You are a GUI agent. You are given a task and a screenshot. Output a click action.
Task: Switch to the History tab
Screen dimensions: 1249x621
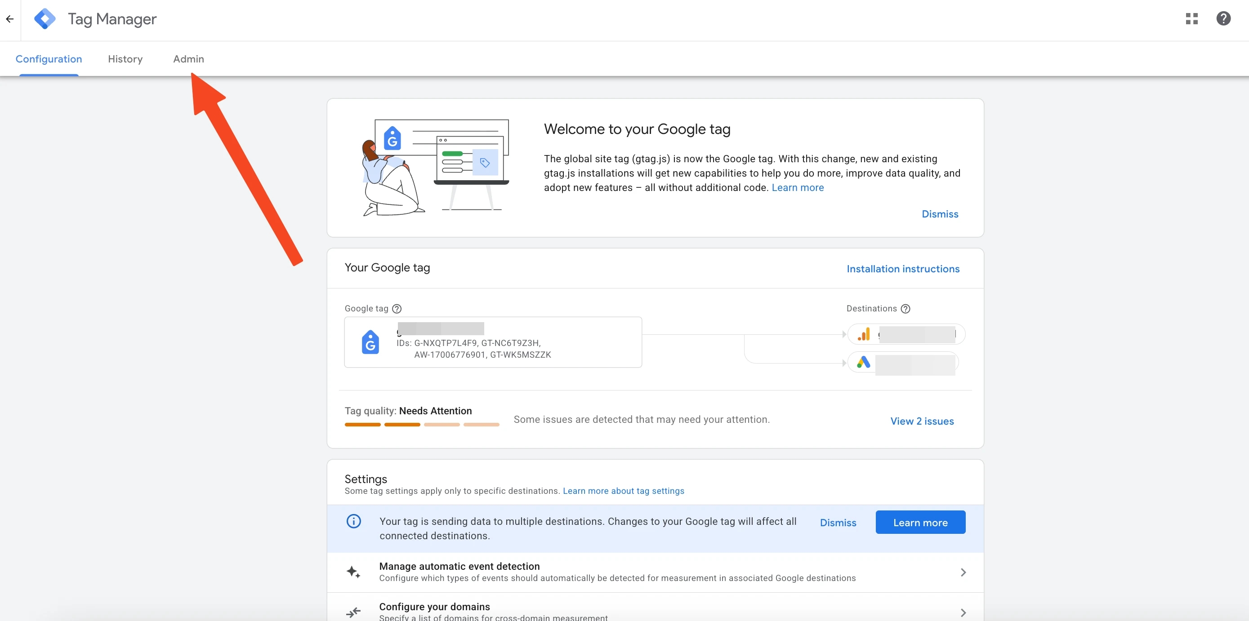point(125,59)
